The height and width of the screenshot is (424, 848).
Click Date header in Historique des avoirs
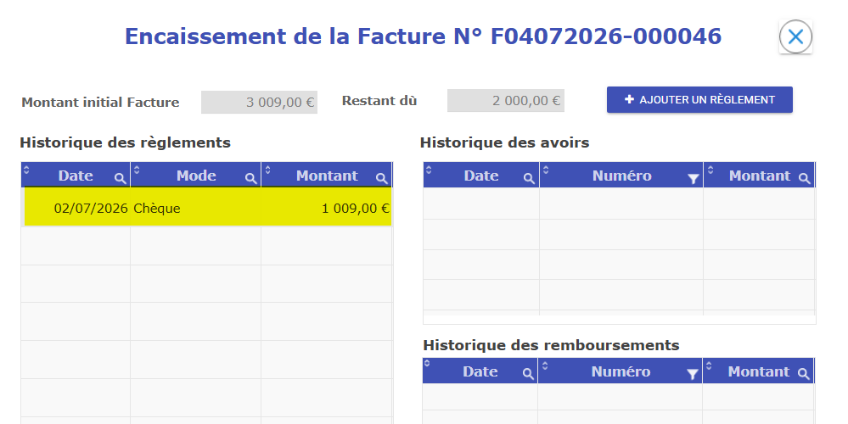(x=480, y=176)
